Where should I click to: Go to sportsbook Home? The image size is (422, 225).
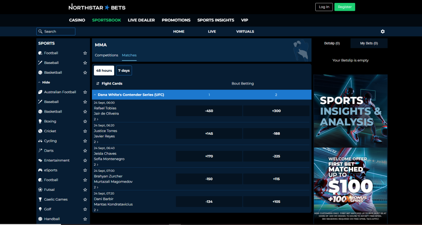click(x=179, y=31)
